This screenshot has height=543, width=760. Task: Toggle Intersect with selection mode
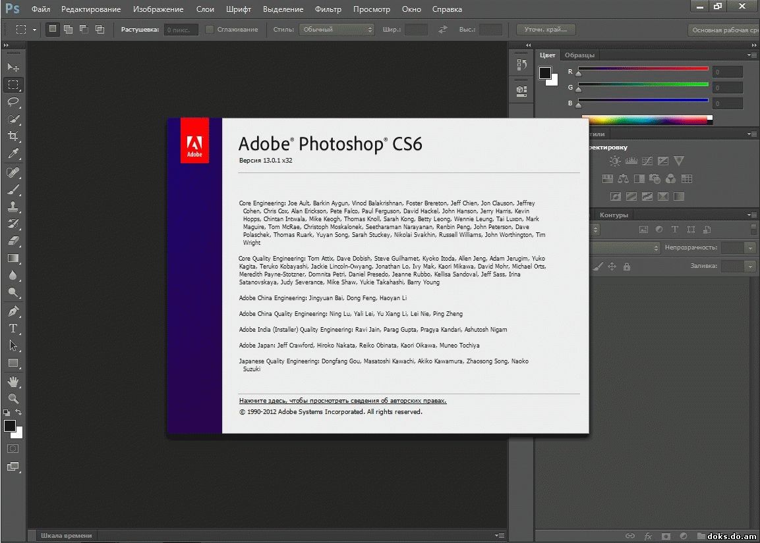[x=100, y=29]
